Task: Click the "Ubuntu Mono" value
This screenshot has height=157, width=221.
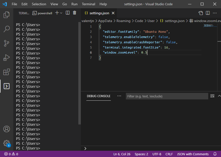Action: (156, 32)
